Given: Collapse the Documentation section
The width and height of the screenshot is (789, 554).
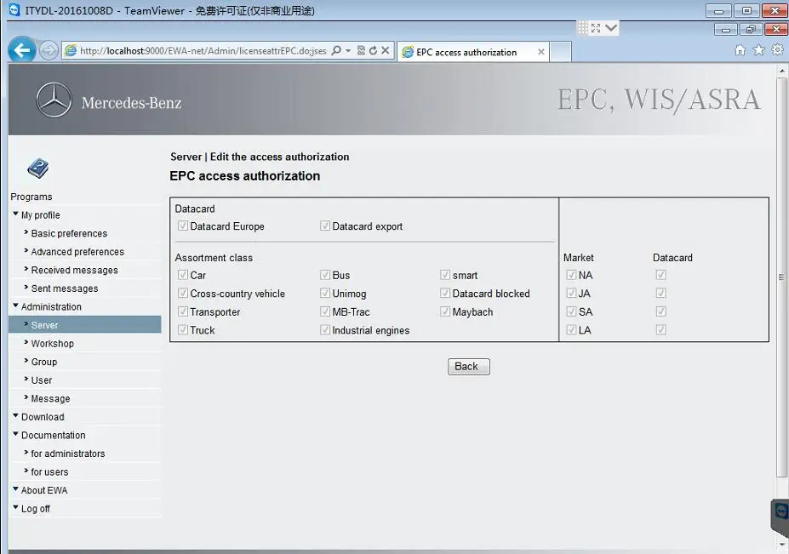Looking at the screenshot, I should 15,434.
